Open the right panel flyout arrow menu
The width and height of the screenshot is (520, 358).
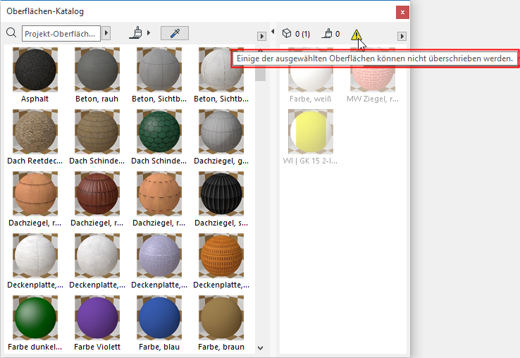[402, 36]
